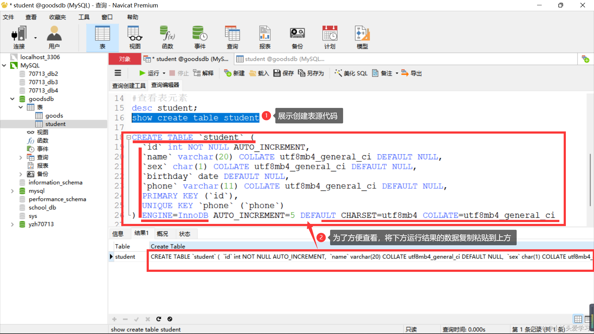Save the query with 保存
Viewport: 594px width, 334px height.
pos(283,73)
